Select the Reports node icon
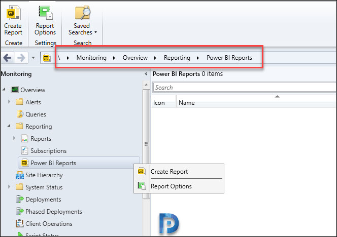 pos(24,139)
